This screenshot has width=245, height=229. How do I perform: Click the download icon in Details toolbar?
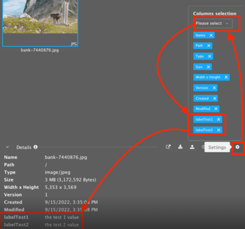pos(180,147)
